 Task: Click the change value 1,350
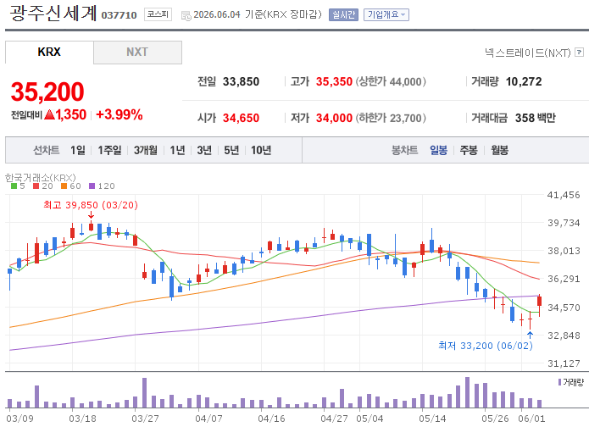tap(70, 114)
